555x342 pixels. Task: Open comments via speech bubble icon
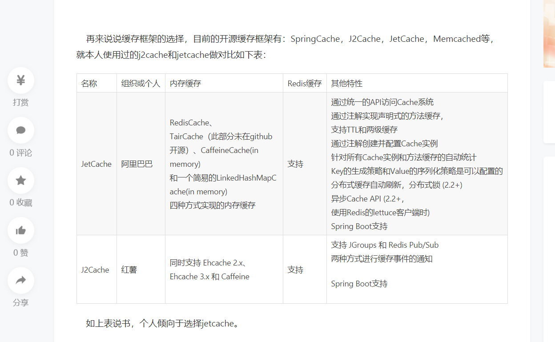coord(21,130)
